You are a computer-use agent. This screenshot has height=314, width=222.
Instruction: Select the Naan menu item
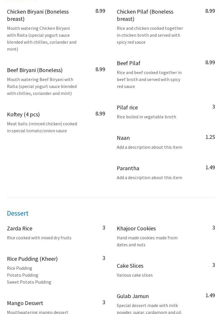[x=123, y=138]
